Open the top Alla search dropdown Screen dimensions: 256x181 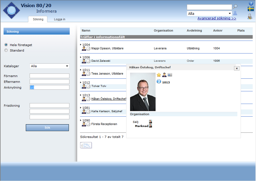pyautogui.click(x=209, y=13)
